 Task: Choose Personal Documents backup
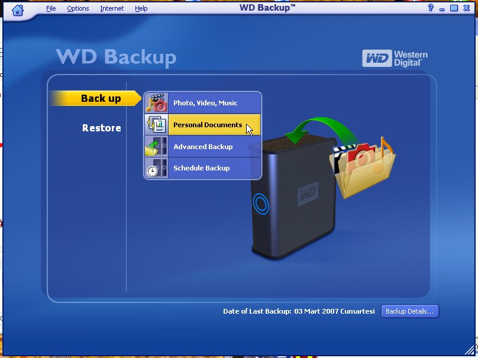214,124
